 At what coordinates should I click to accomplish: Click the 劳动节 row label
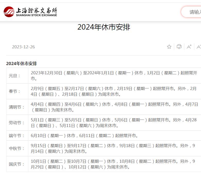[16, 123]
